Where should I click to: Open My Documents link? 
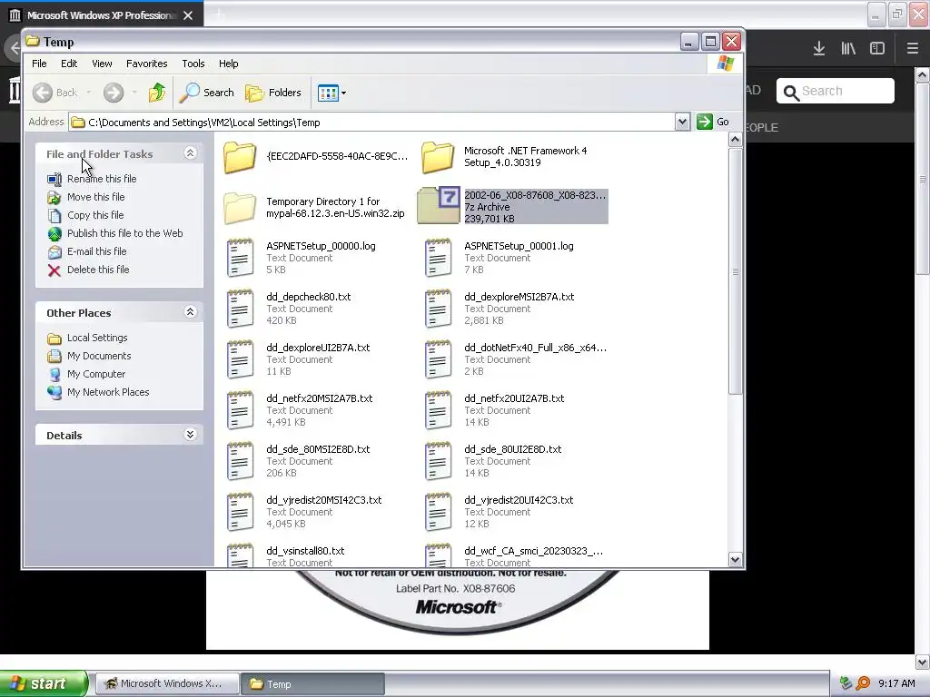[99, 356]
